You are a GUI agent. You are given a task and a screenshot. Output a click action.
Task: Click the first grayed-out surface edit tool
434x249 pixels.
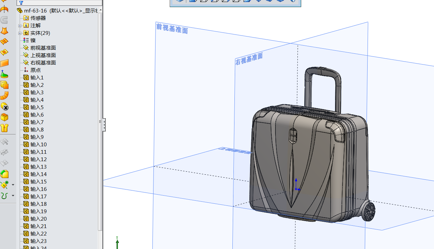4,142
